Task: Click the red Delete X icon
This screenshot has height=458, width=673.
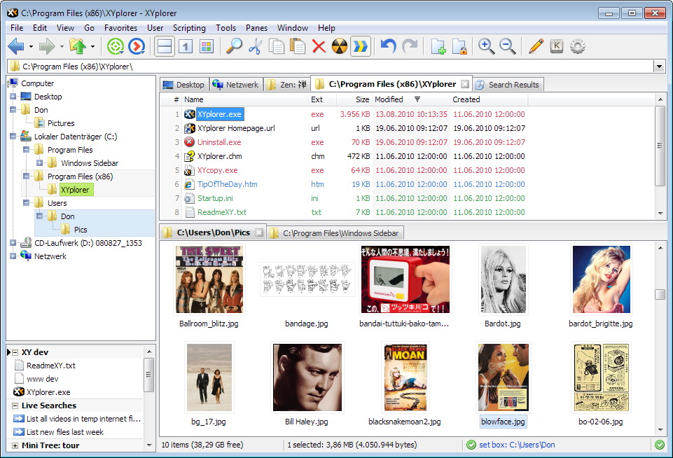Action: 319,46
